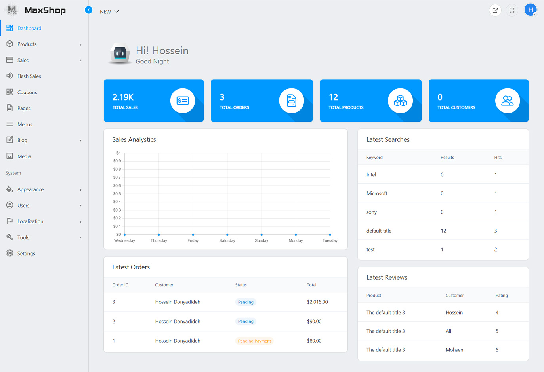Click the MaxShop logo
Viewport: 544px width, 372px height.
[35, 10]
